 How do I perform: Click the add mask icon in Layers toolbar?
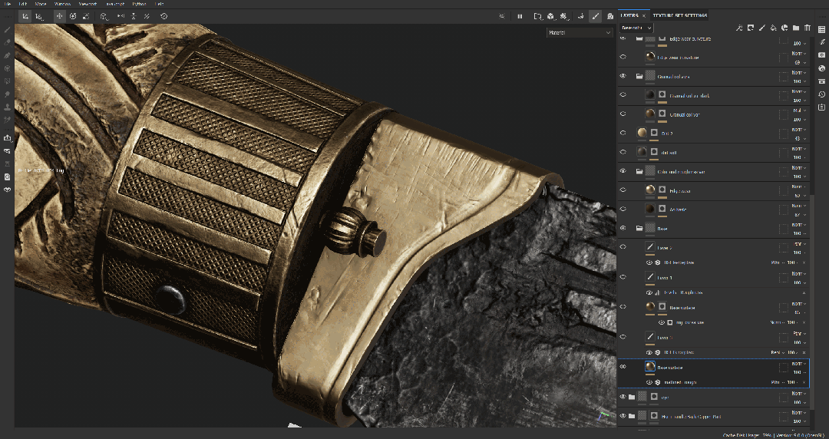pyautogui.click(x=750, y=28)
